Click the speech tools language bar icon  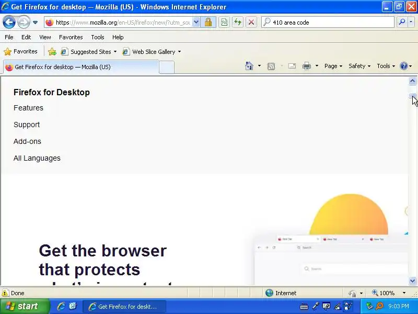pyautogui.click(x=326, y=306)
